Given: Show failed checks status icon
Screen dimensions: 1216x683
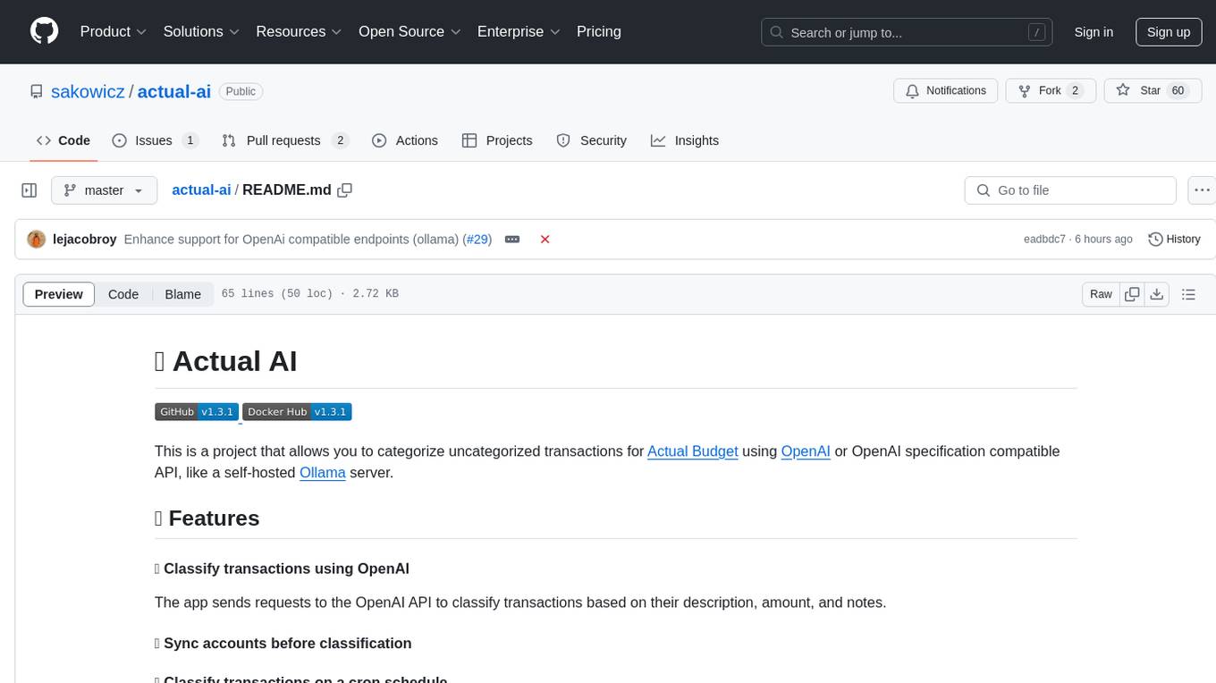Looking at the screenshot, I should click(545, 239).
